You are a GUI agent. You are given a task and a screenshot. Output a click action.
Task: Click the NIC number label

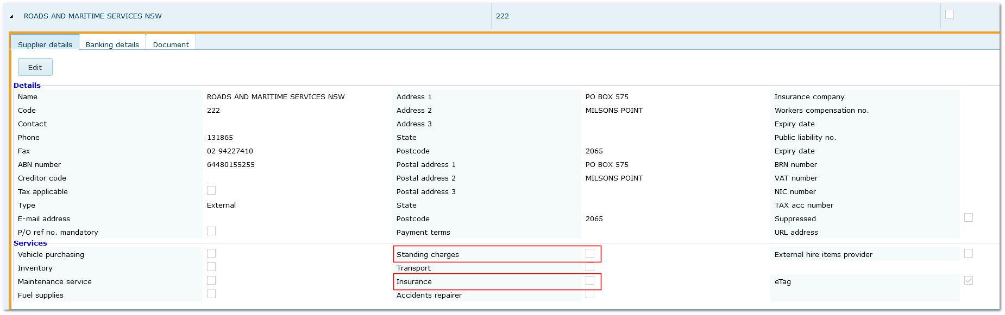[795, 192]
